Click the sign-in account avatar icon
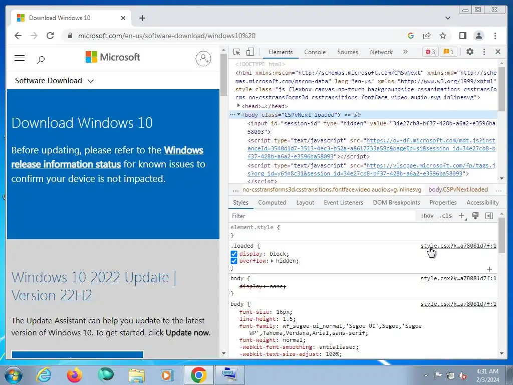The width and height of the screenshot is (513, 385). [203, 59]
